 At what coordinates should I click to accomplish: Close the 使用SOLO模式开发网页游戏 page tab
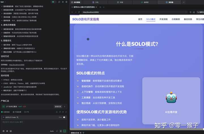pyautogui.click(x=96, y=7)
